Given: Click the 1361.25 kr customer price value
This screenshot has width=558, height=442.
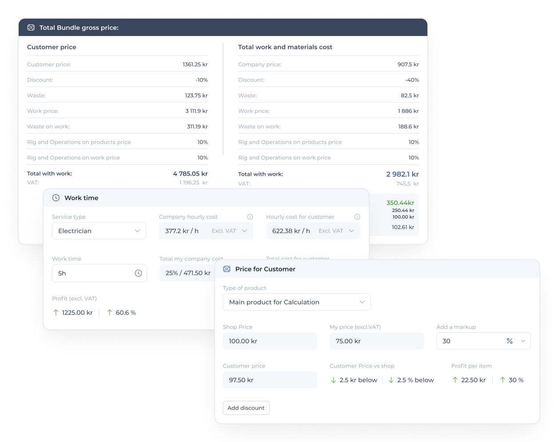Looking at the screenshot, I should point(195,64).
